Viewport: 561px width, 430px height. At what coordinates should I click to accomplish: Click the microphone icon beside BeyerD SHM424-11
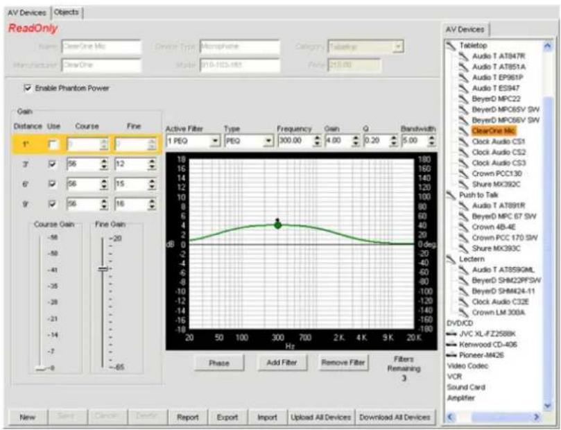(x=464, y=291)
